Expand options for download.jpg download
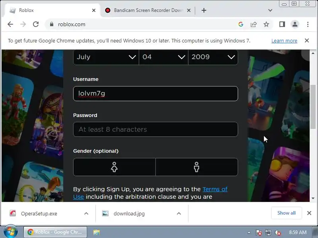The width and height of the screenshot is (318, 238). click(178, 213)
